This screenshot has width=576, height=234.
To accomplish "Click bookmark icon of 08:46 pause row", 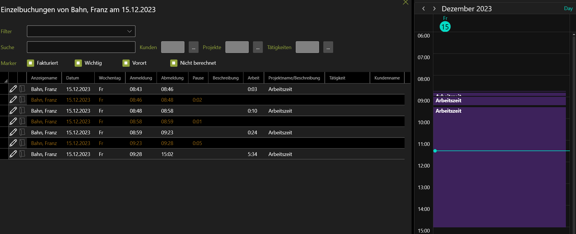I will (x=22, y=100).
